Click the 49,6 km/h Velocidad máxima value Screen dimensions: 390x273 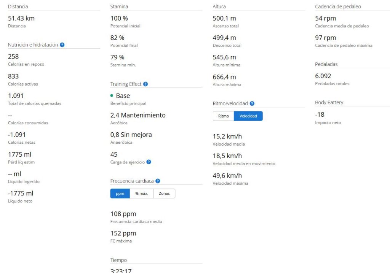227,176
